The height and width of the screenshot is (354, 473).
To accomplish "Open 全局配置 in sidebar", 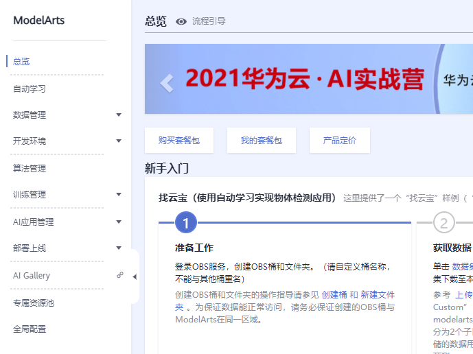I will [30, 329].
